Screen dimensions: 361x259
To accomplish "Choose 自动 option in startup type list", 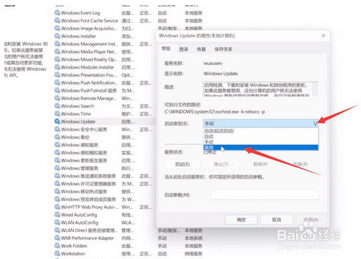I will click(261, 136).
